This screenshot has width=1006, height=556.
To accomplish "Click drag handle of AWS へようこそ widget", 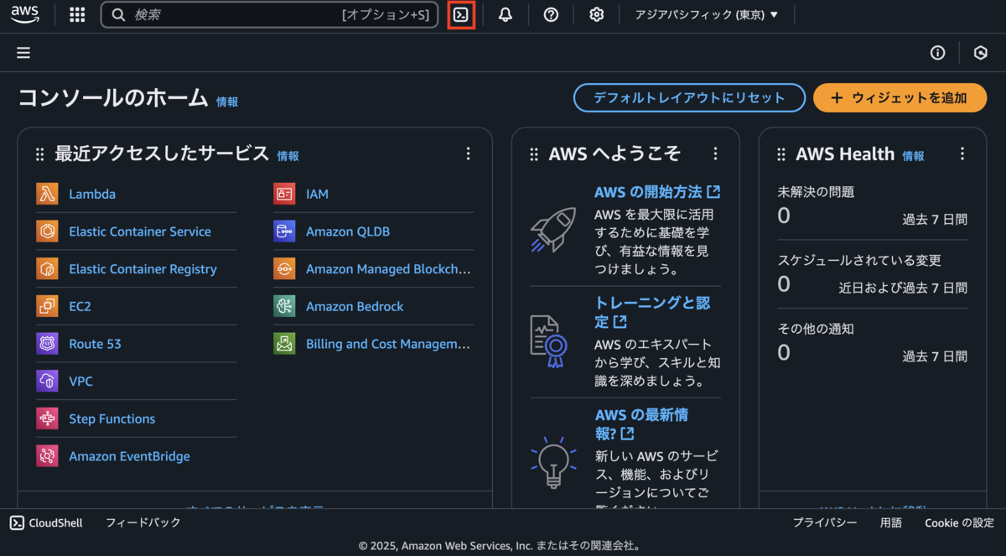I will point(534,154).
